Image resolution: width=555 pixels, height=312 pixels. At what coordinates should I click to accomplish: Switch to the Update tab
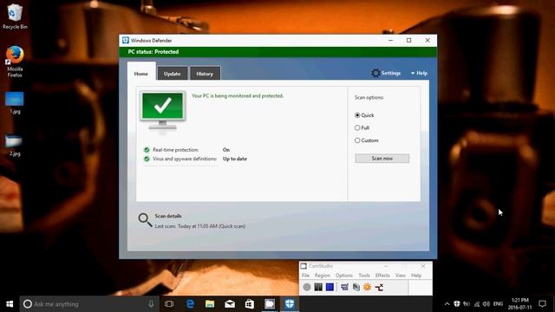[x=172, y=74]
